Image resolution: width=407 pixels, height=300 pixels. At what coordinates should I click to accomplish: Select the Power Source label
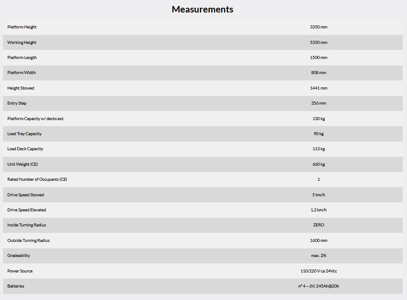(20, 271)
